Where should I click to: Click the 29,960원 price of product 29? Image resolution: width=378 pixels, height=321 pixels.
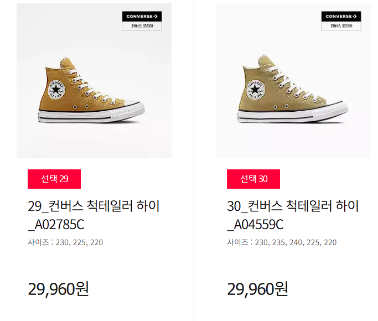(58, 289)
